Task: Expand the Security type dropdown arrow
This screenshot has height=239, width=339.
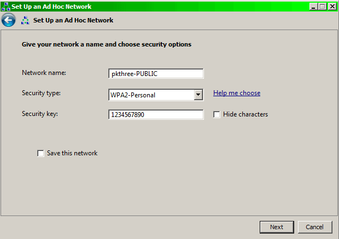Action: [x=198, y=95]
